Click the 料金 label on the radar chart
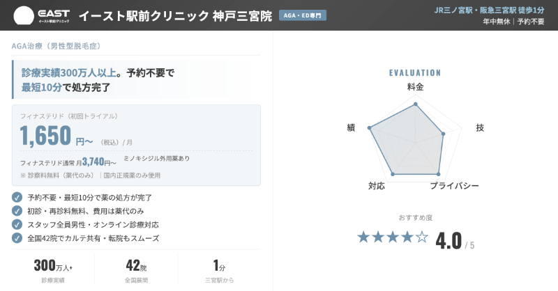The image size is (558, 291). pos(415,87)
